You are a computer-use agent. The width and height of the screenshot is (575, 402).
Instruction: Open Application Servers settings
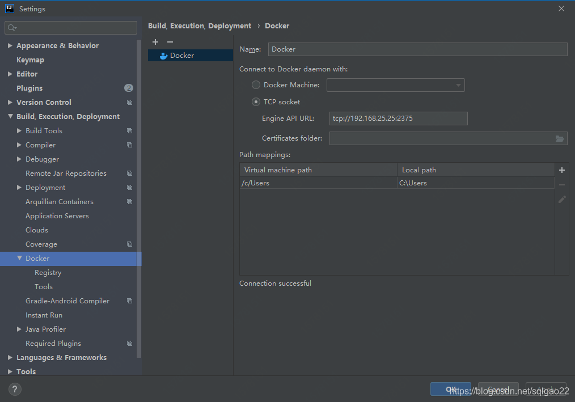[x=57, y=215]
